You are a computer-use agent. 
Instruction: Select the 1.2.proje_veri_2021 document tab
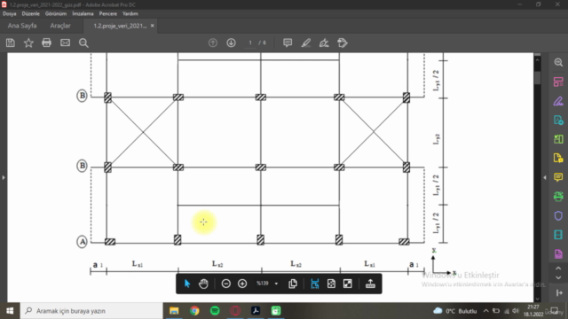tap(120, 26)
